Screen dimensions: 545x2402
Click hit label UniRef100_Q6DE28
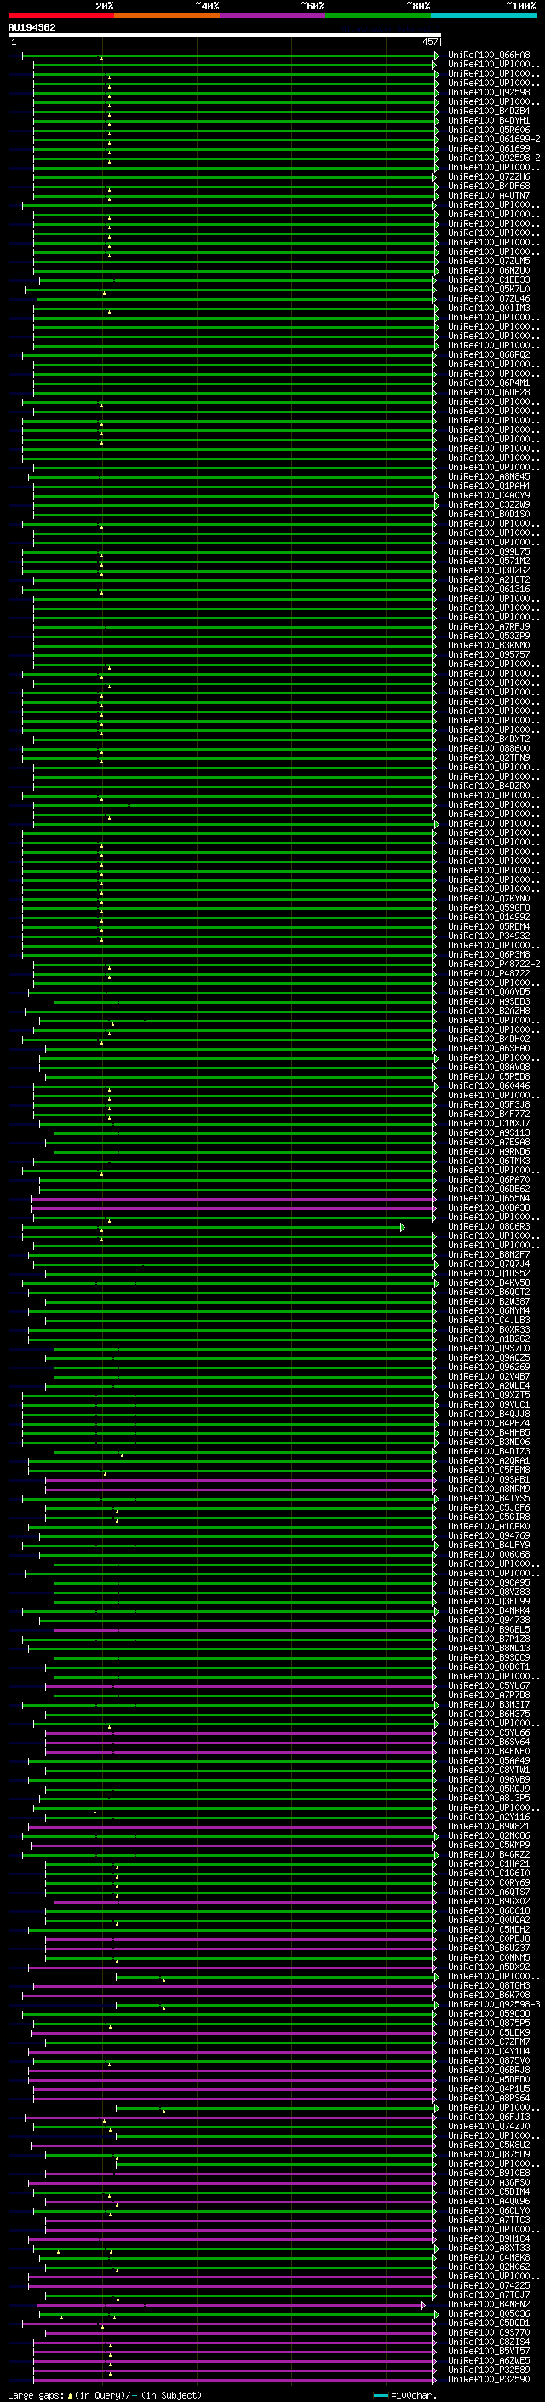point(488,393)
